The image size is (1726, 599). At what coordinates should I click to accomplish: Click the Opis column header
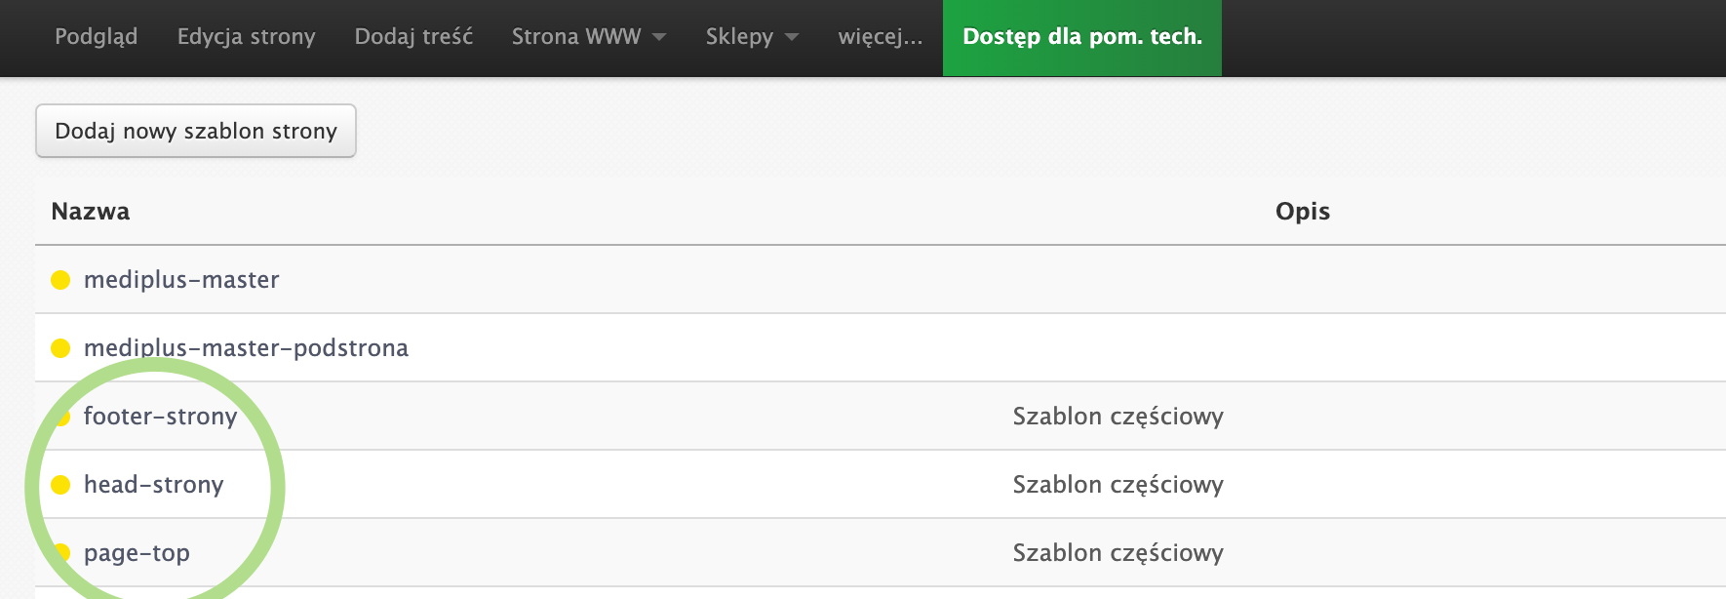(x=1302, y=212)
